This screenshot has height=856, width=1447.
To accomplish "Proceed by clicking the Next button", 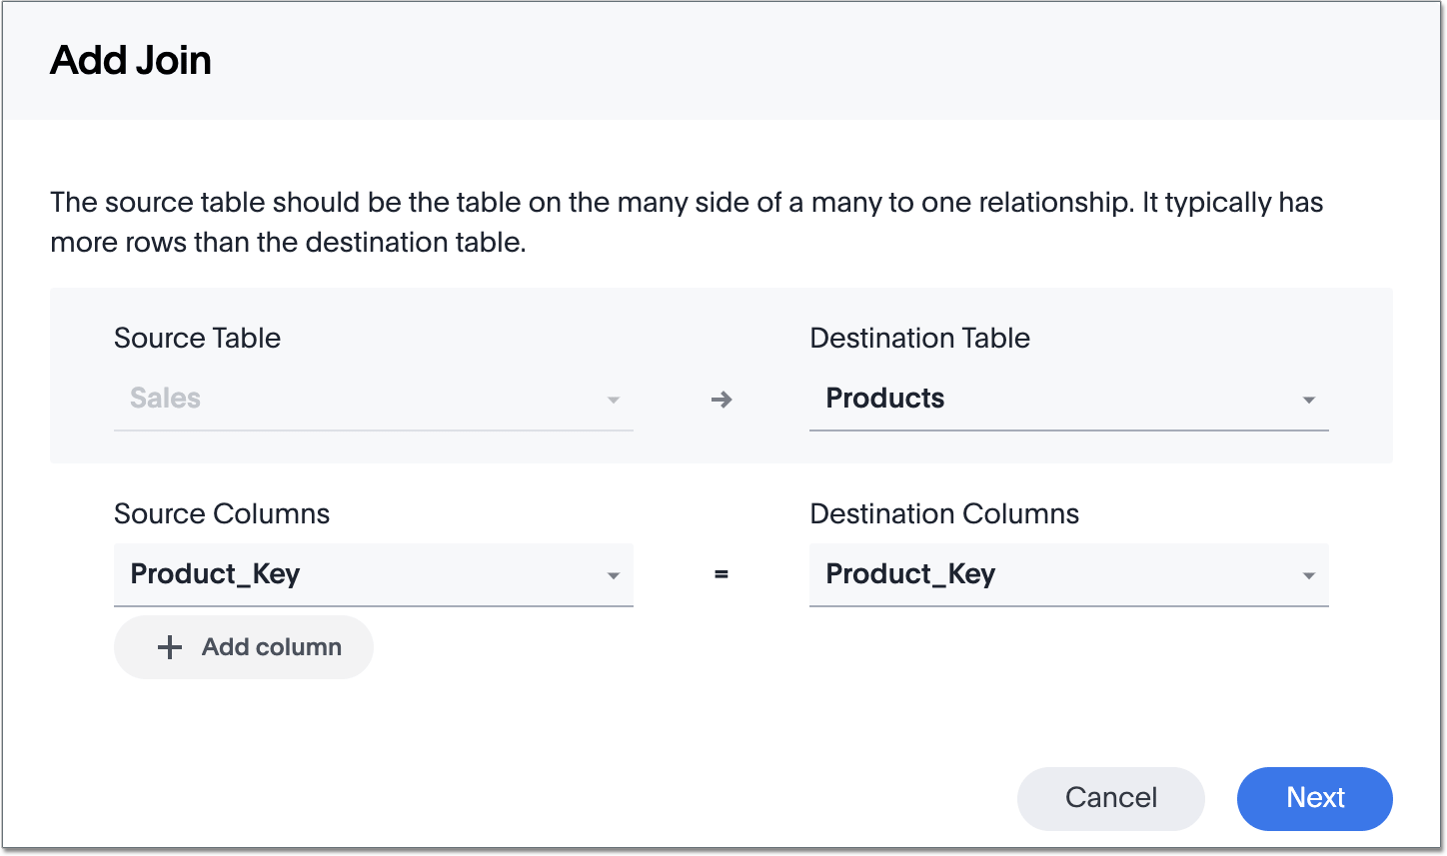I will [x=1314, y=798].
